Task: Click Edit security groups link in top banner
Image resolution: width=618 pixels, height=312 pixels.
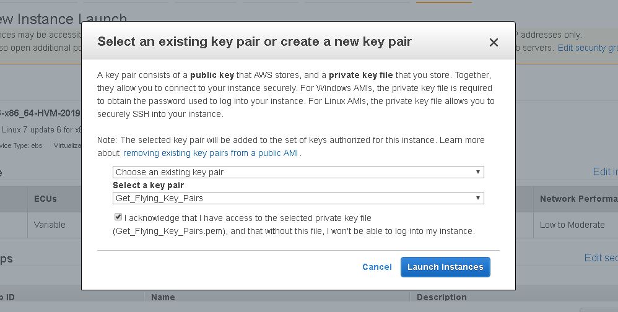Action: click(587, 48)
